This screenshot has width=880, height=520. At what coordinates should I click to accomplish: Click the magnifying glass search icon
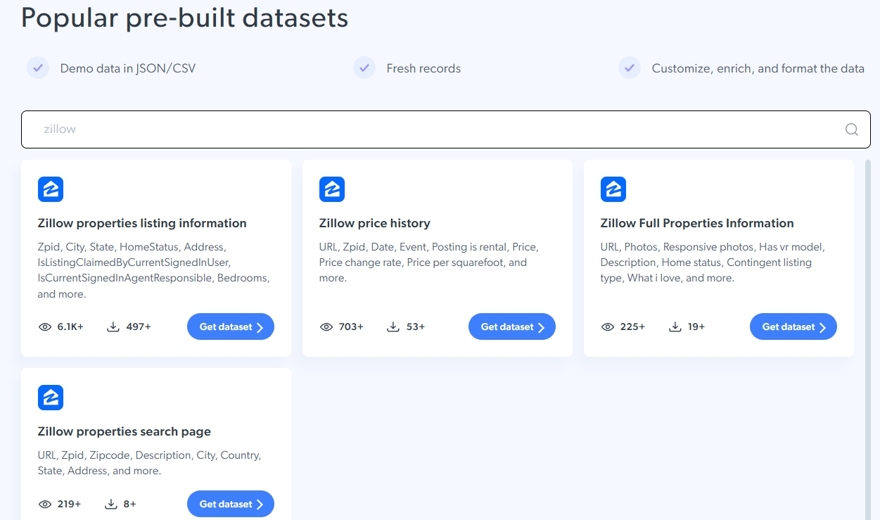(851, 129)
